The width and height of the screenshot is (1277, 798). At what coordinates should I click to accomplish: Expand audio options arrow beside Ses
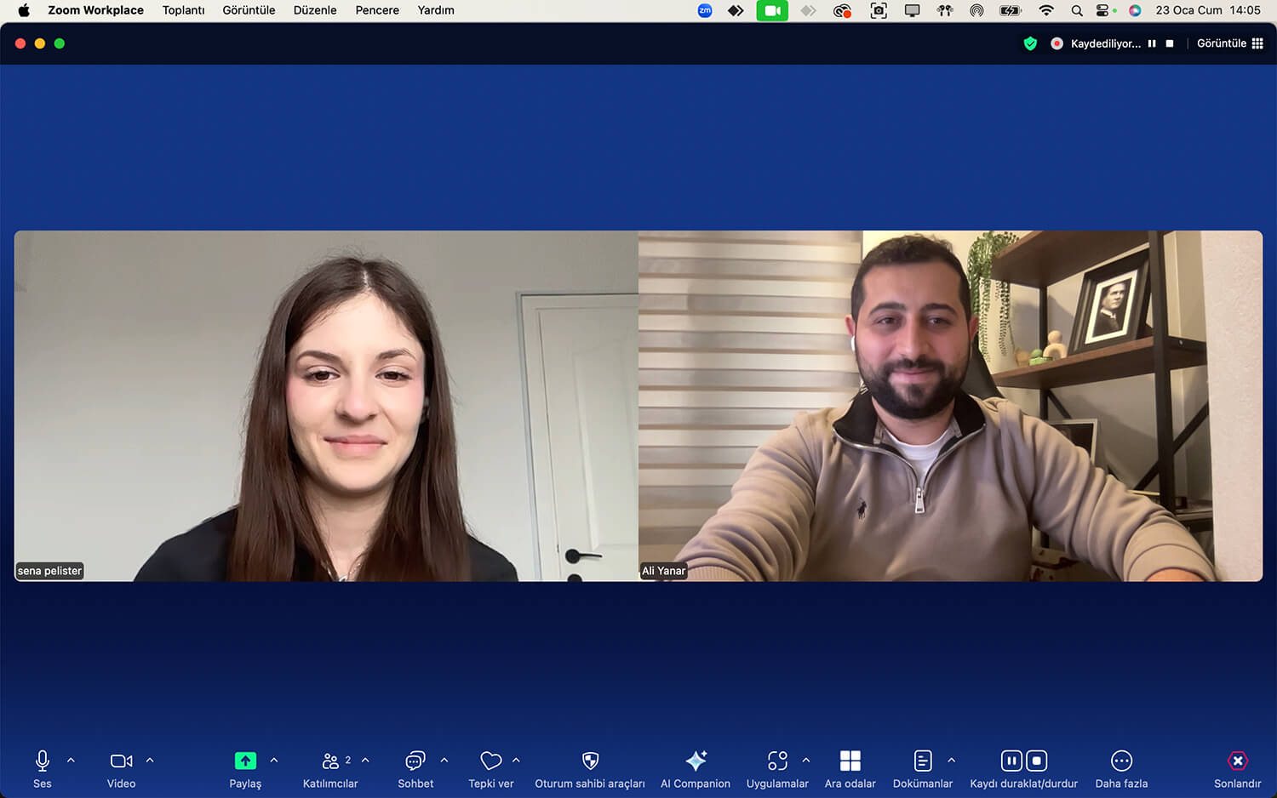[x=71, y=761]
